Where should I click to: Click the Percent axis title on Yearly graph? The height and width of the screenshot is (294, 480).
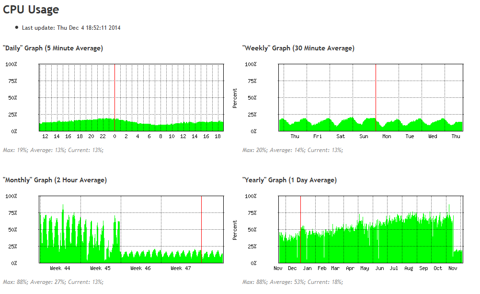pos(235,230)
